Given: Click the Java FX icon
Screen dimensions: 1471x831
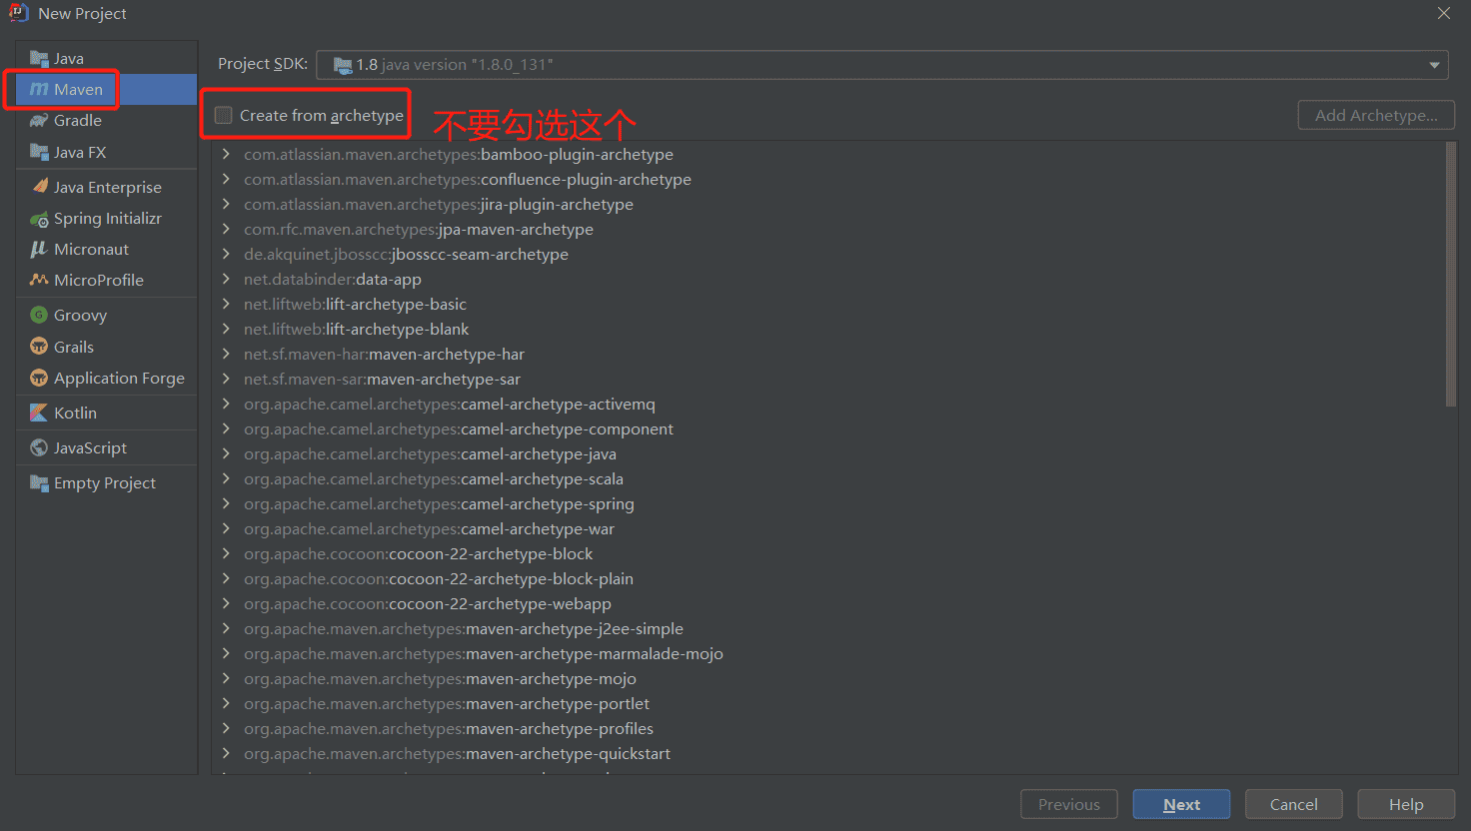Looking at the screenshot, I should tap(39, 152).
